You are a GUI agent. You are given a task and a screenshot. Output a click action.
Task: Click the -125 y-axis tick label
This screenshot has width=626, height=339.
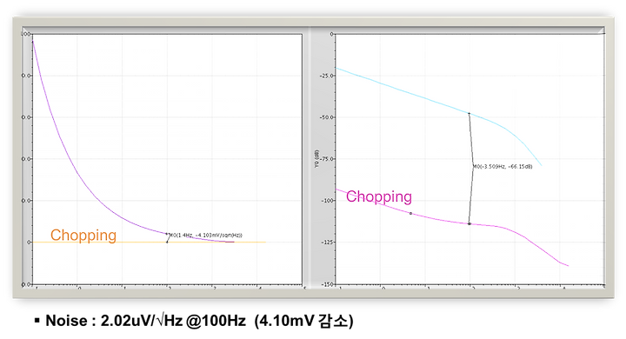[x=328, y=242]
